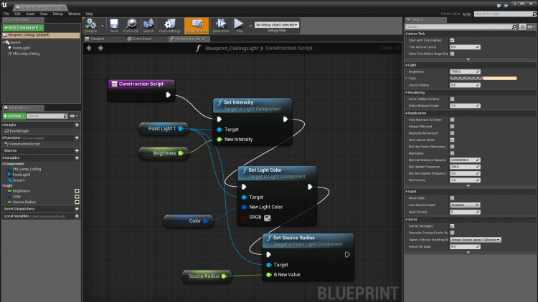Toggle Net Load on Client checkbox

pos(452,140)
